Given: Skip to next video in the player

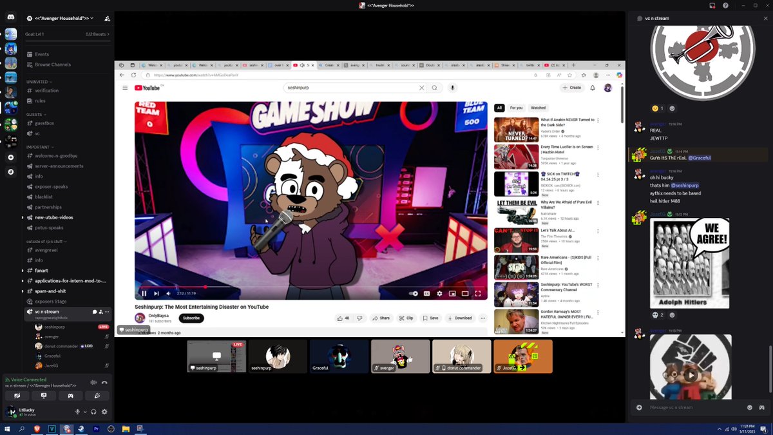Looking at the screenshot, I should coord(156,293).
